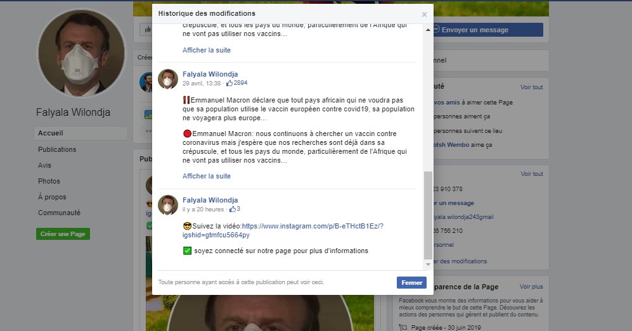Click Créer une Page button
Screen dimensions: 632x331
coord(63,234)
